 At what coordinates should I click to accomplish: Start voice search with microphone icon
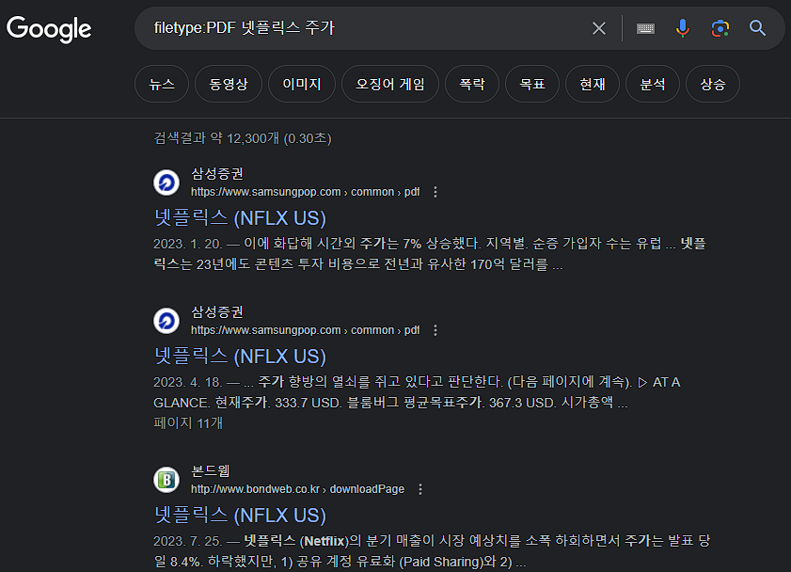click(683, 28)
